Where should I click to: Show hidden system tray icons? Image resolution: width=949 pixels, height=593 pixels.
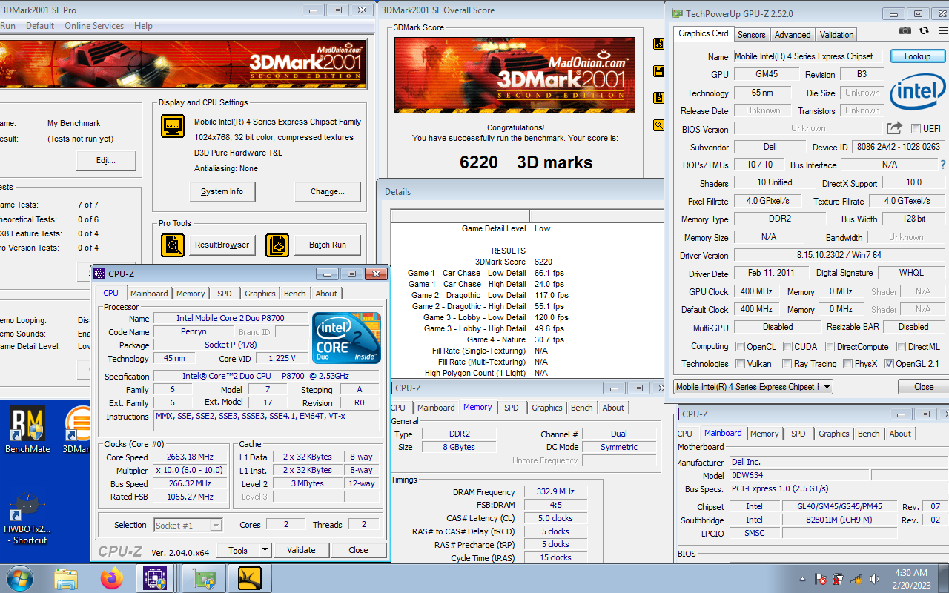(803, 579)
